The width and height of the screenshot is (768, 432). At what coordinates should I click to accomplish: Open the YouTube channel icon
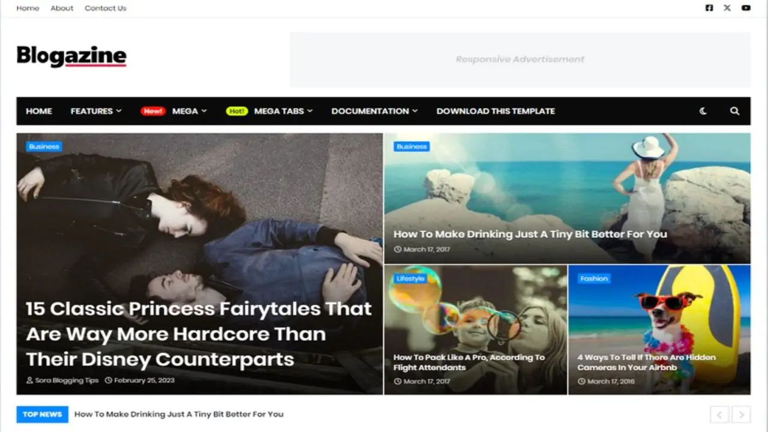[746, 8]
